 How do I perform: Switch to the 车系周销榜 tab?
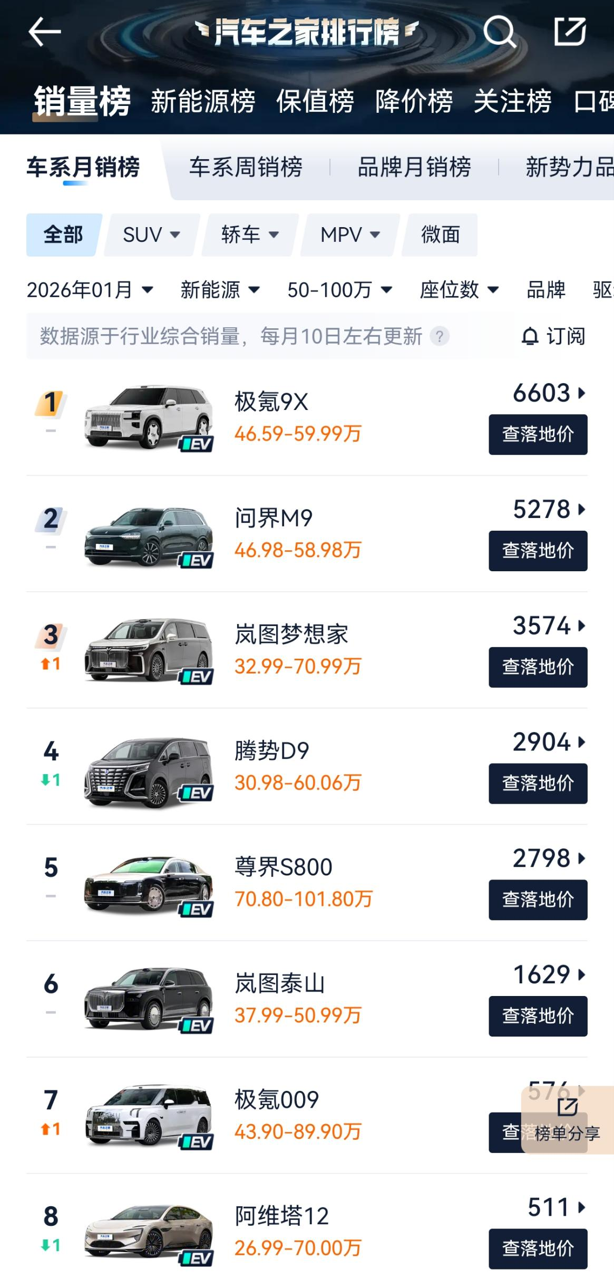tap(246, 168)
